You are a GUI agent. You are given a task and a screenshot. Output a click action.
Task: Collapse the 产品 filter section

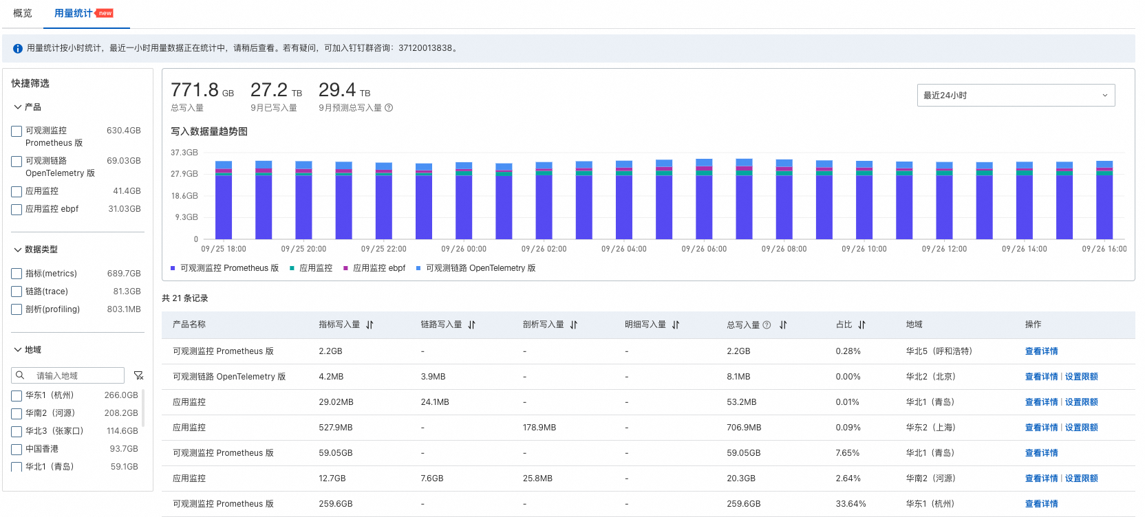coord(18,107)
